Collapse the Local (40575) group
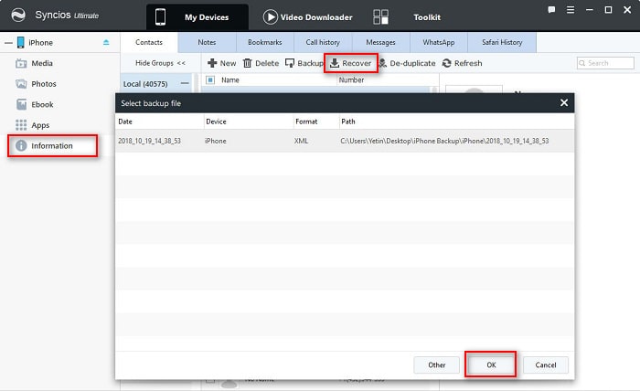This screenshot has width=640, height=391. pos(185,83)
